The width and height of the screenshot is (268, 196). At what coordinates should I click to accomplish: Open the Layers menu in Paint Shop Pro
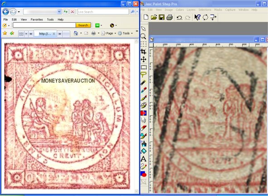click(191, 10)
